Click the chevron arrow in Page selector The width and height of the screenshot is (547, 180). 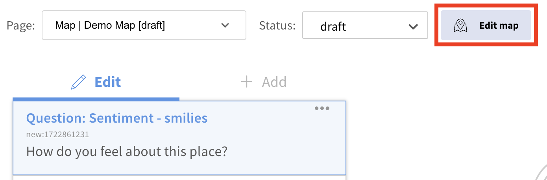pyautogui.click(x=225, y=26)
